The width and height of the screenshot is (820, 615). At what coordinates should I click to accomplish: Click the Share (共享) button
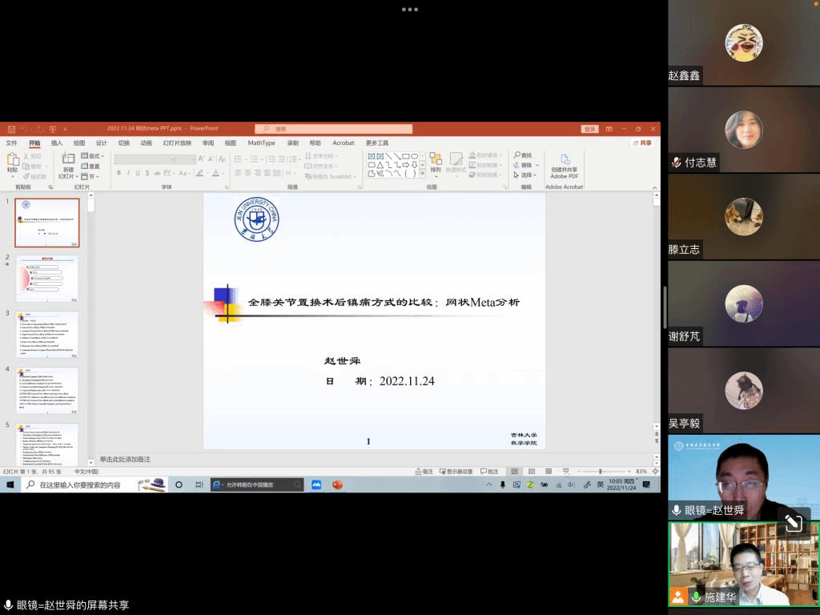point(642,143)
